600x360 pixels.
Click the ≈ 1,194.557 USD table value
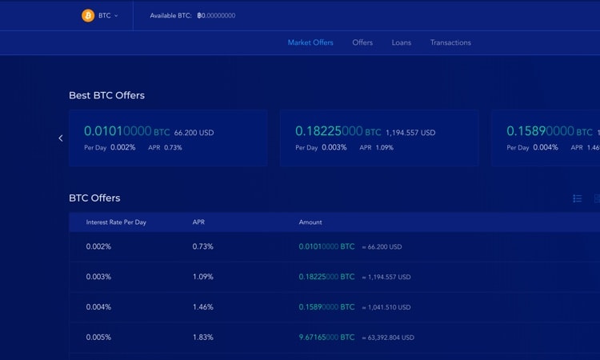point(386,278)
